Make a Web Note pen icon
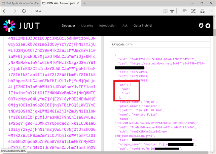216x154 pixels. coord(193,11)
